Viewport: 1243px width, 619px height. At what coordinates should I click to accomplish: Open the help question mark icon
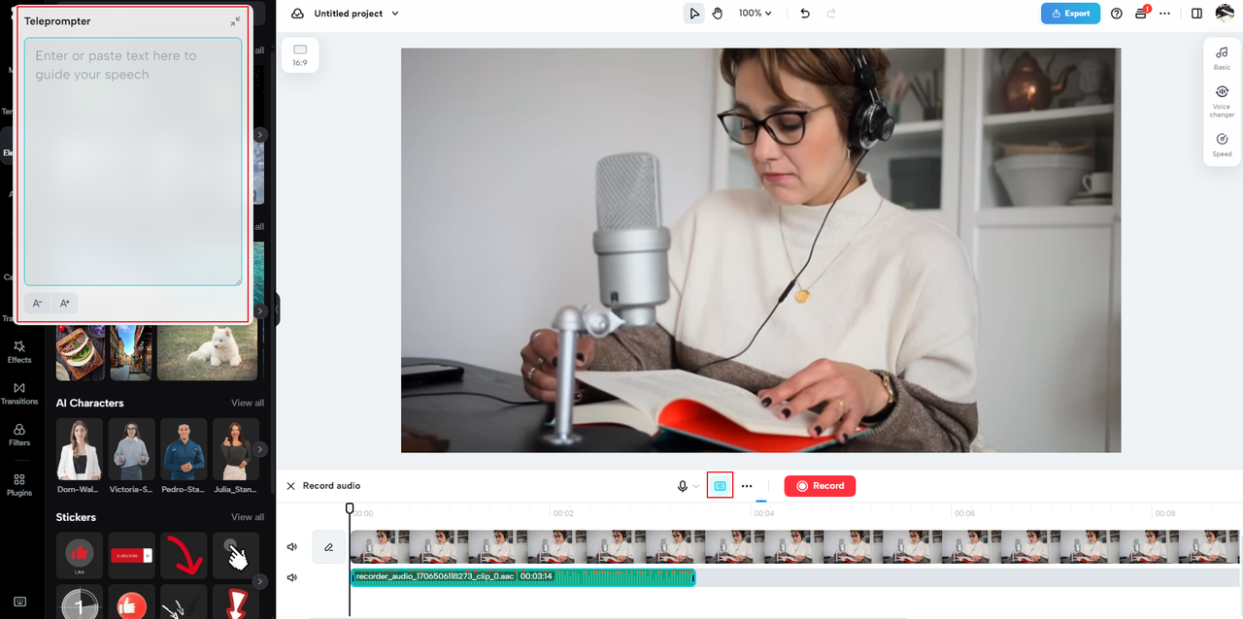[x=1117, y=14]
